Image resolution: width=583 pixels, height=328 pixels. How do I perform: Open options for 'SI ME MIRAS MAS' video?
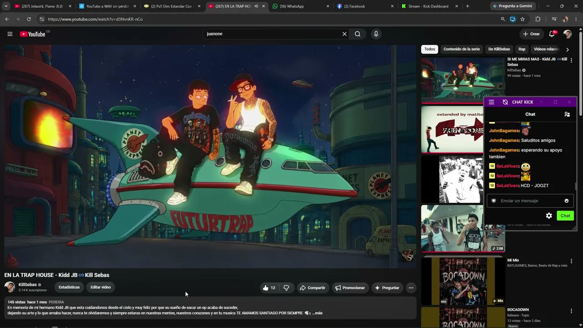coord(571,60)
